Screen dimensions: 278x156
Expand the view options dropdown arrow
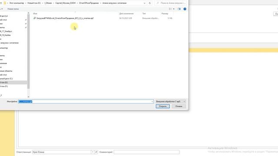click(x=174, y=9)
